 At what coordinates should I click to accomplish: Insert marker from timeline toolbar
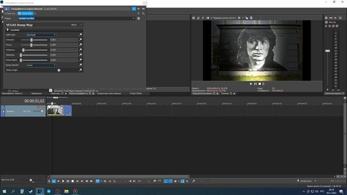pyautogui.click(x=155, y=181)
